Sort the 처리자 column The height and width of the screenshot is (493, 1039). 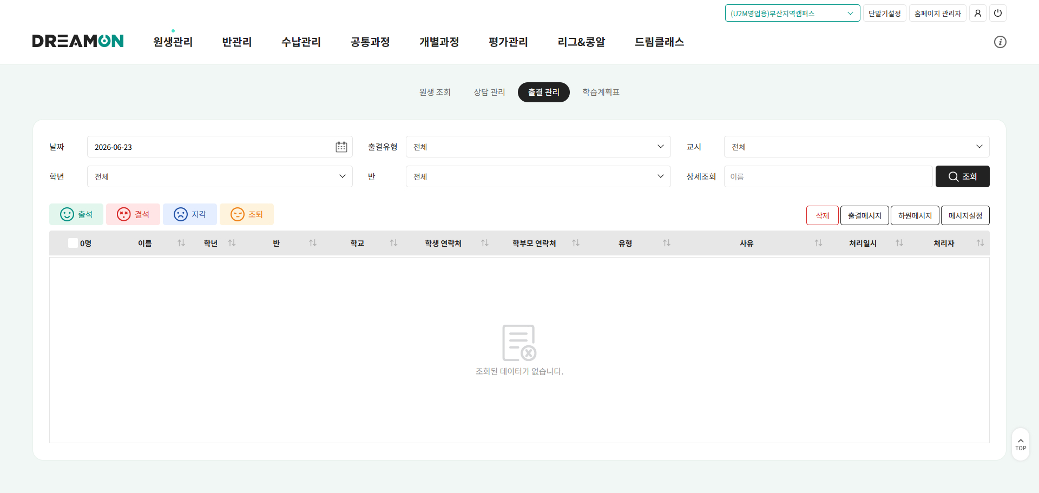(980, 243)
